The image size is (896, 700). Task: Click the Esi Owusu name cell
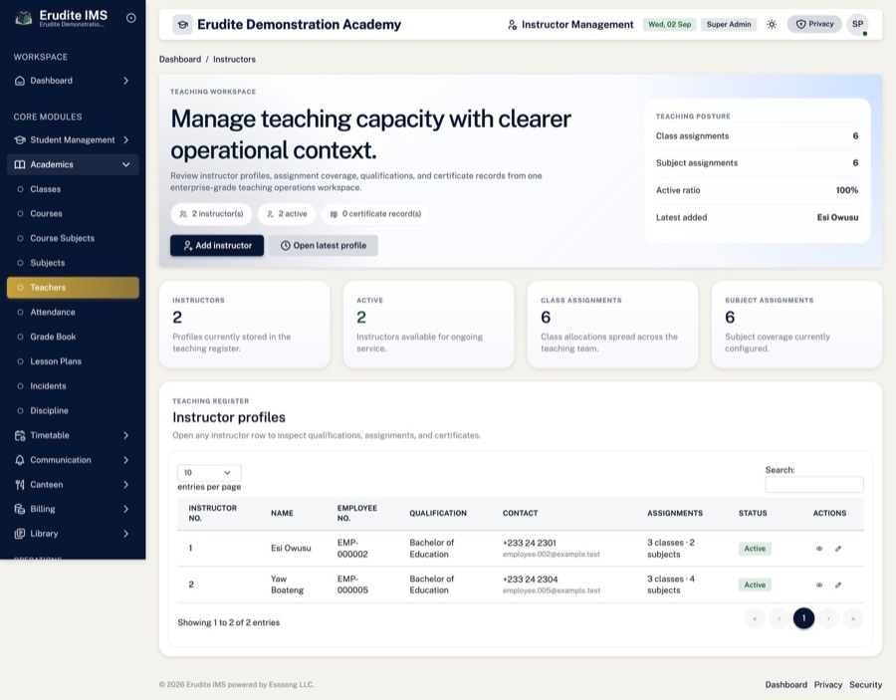(x=291, y=548)
